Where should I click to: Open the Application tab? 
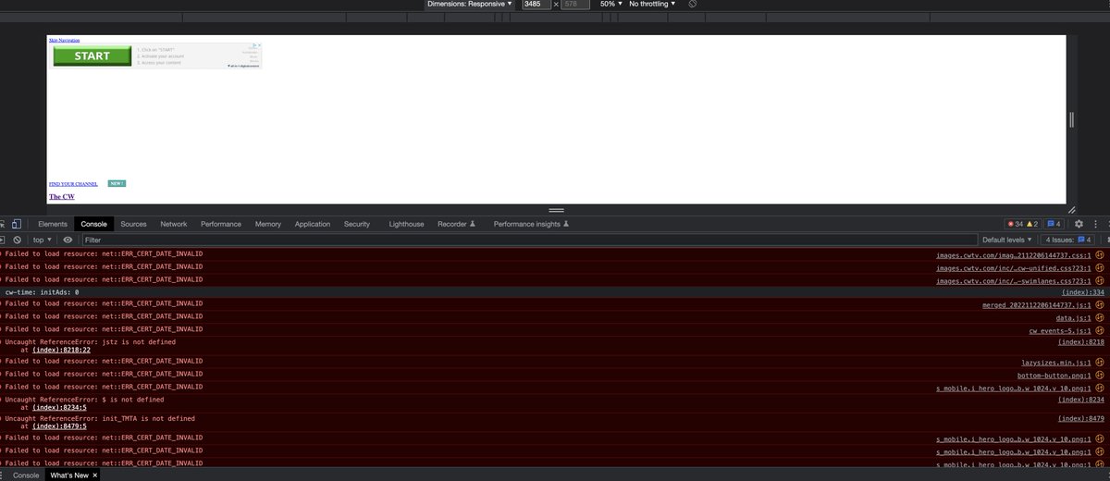click(313, 224)
